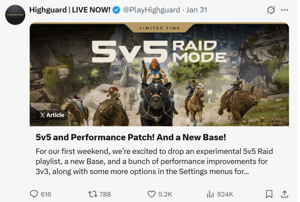The height and width of the screenshot is (202, 300).
Task: Bookmark this post
Action: coord(269,194)
